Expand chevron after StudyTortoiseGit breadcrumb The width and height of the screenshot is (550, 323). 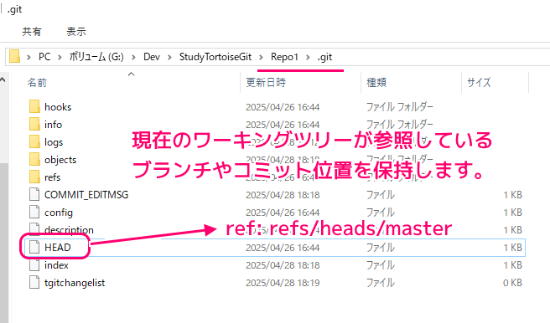tap(261, 57)
